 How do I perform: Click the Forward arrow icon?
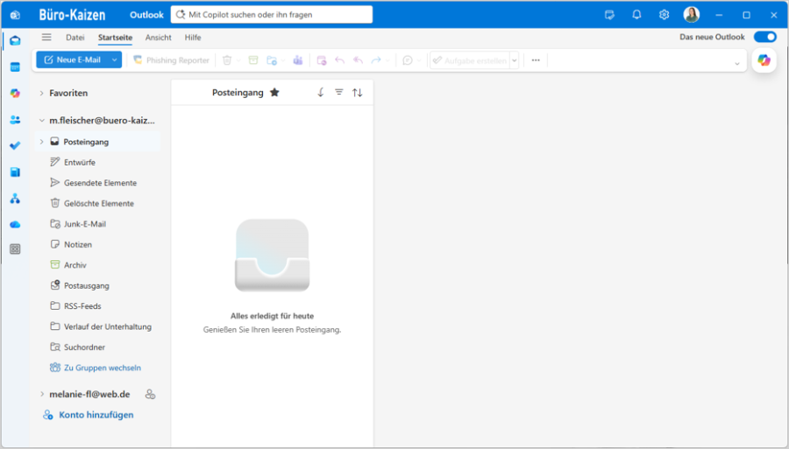(376, 60)
